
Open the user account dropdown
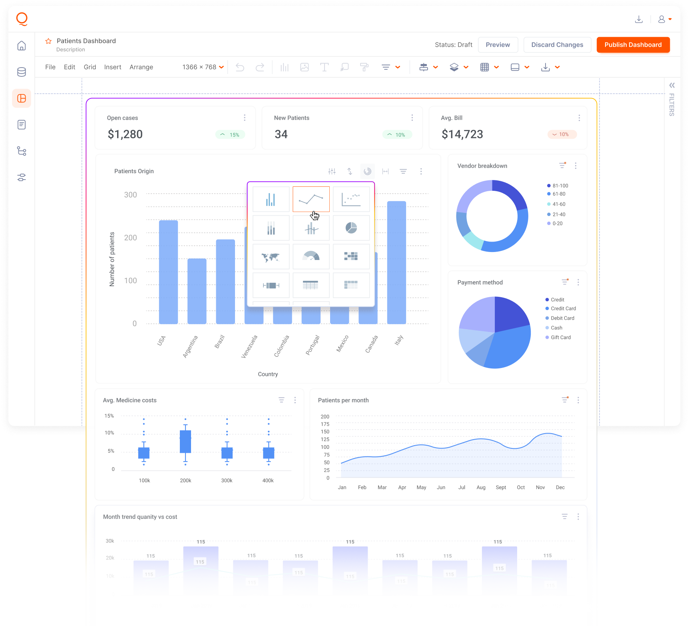[x=665, y=19]
